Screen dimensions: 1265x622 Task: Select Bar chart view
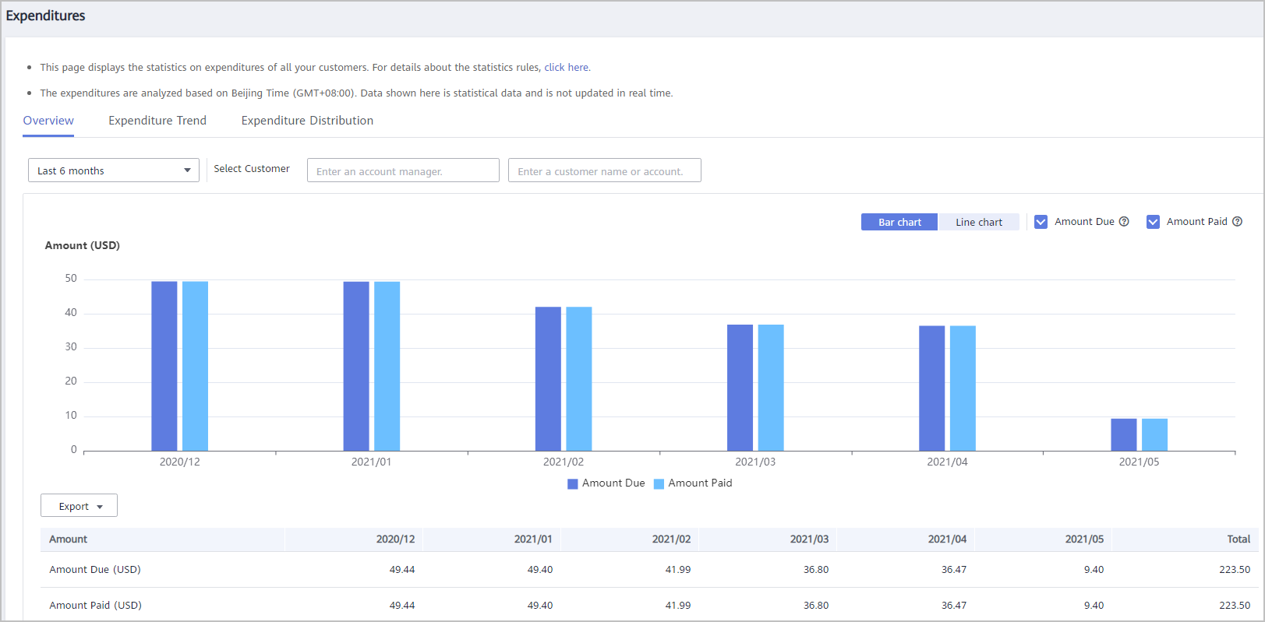(x=899, y=222)
